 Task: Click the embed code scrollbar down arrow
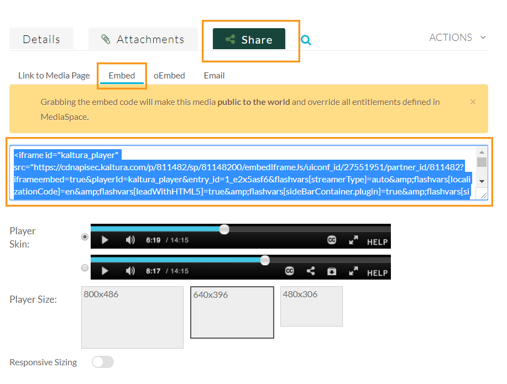coord(482,181)
